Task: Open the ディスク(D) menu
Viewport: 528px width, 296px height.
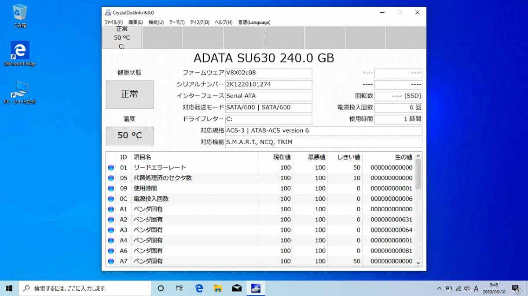Action: (200, 22)
